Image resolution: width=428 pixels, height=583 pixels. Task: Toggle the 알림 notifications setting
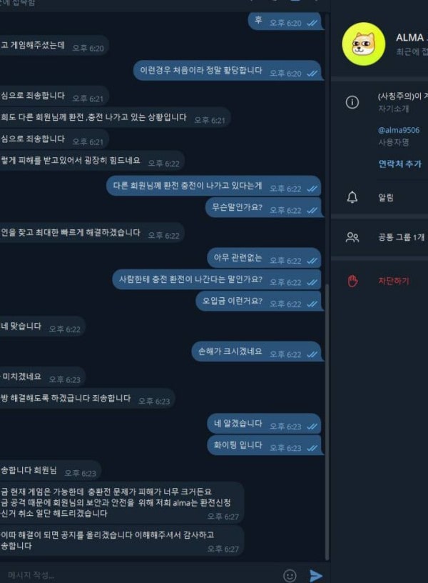click(379, 197)
